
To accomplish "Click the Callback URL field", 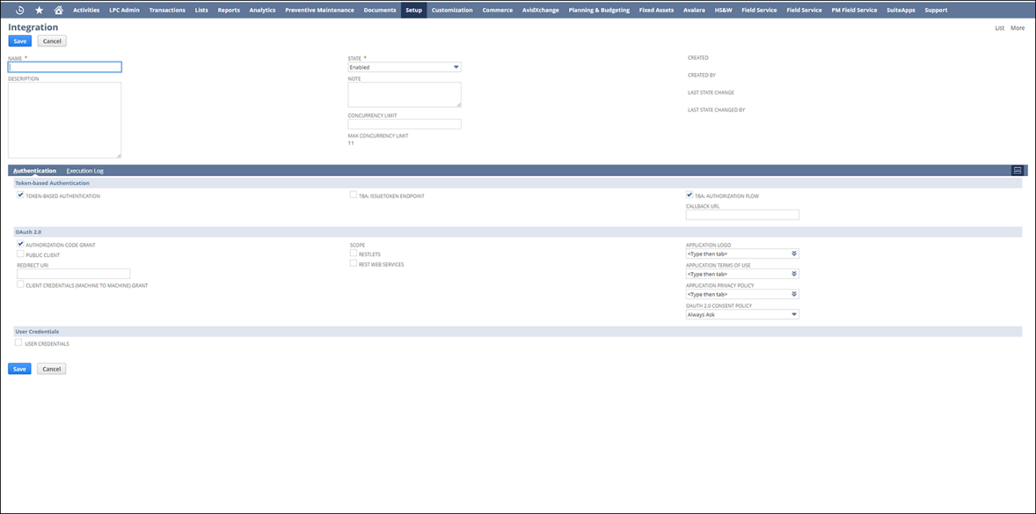I will [742, 215].
